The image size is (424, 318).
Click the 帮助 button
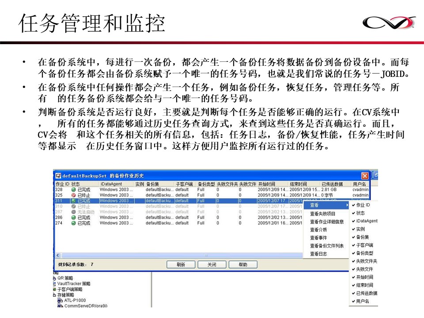point(243,265)
